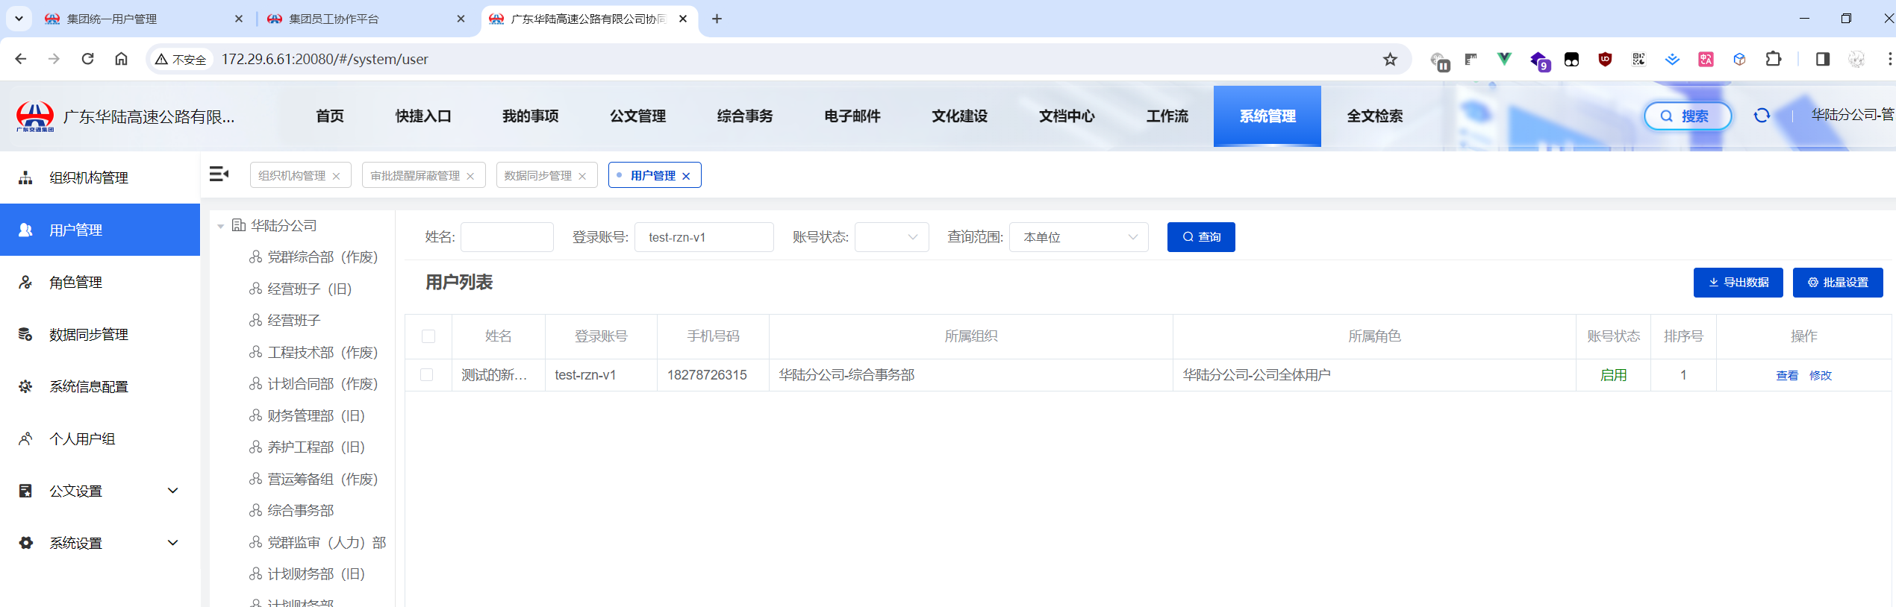Switch to 公文管理 in top navigation

pyautogui.click(x=637, y=116)
